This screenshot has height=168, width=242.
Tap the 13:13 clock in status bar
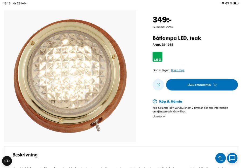[x=7, y=3]
